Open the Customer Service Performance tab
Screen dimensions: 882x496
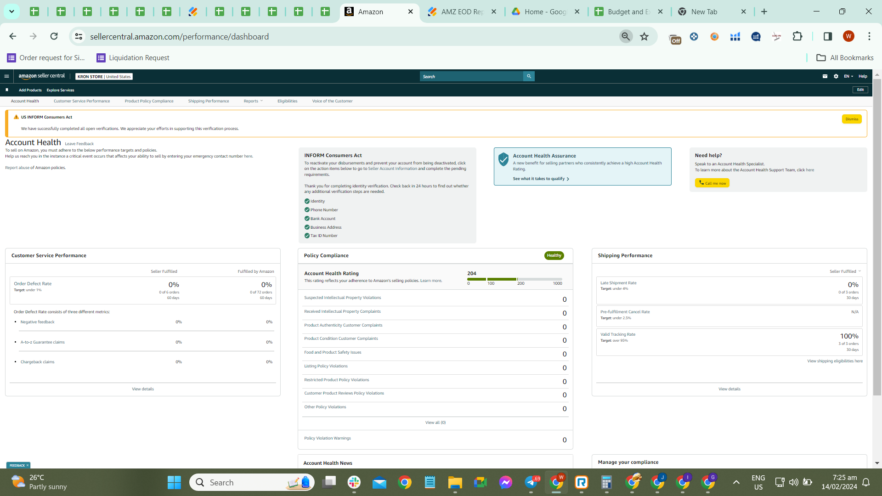click(82, 101)
